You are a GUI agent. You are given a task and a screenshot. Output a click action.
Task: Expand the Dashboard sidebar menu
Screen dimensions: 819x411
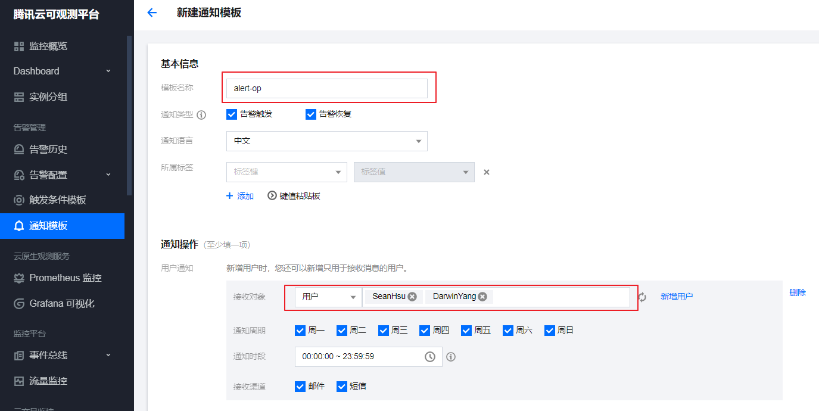[x=62, y=71]
